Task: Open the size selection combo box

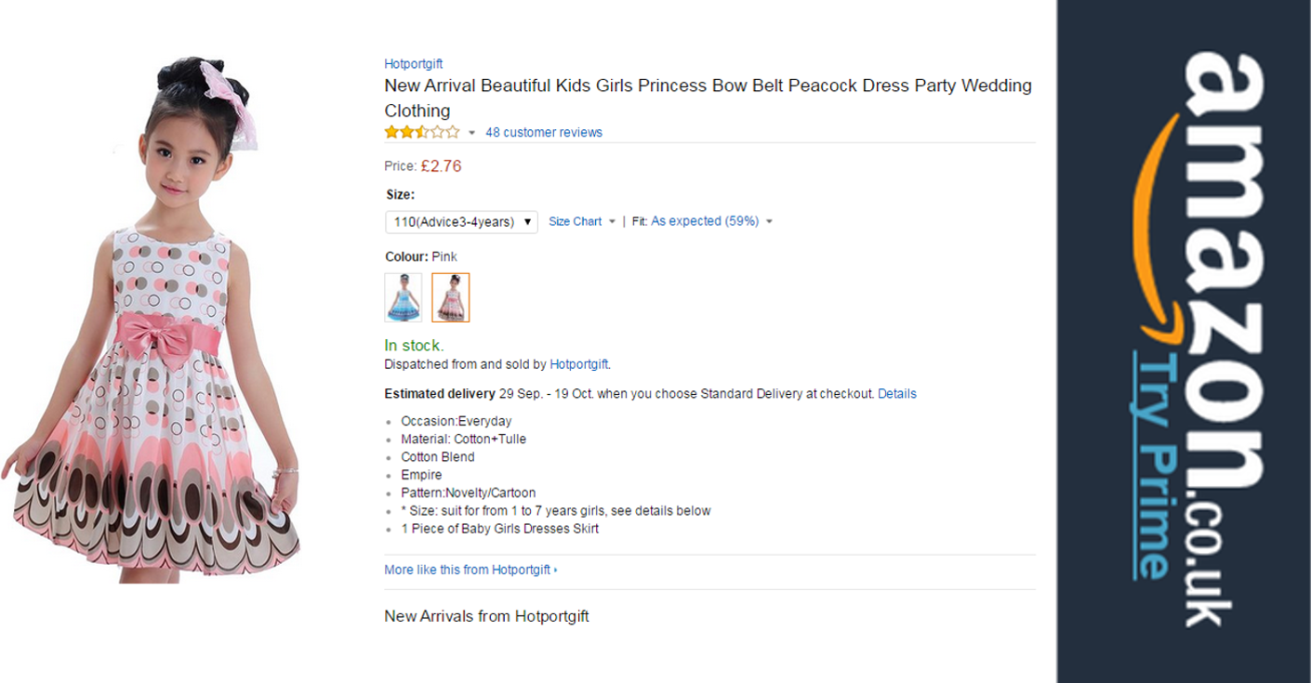Action: (x=461, y=222)
